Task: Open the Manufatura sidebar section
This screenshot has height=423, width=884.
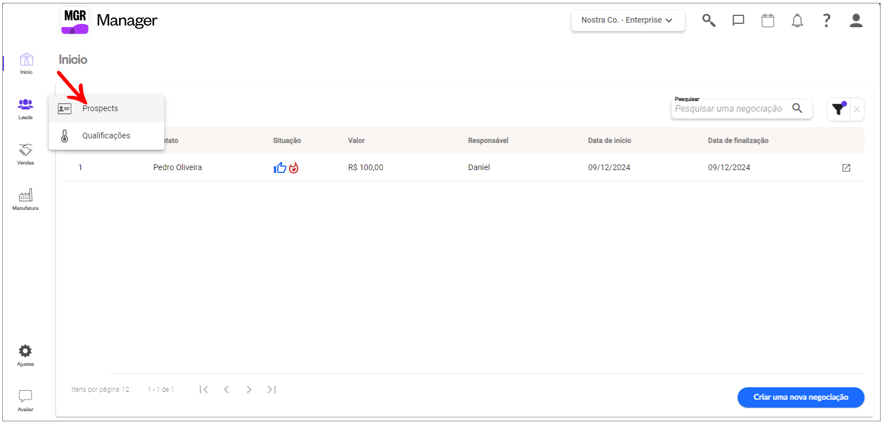Action: tap(25, 199)
